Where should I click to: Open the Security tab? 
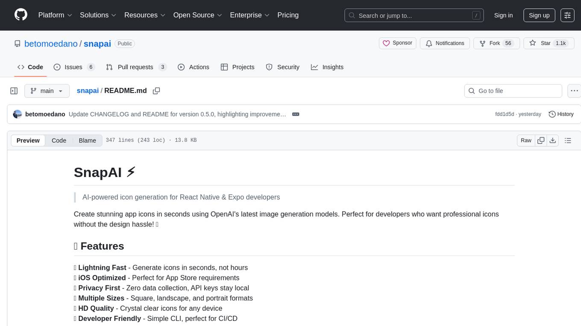(x=283, y=67)
